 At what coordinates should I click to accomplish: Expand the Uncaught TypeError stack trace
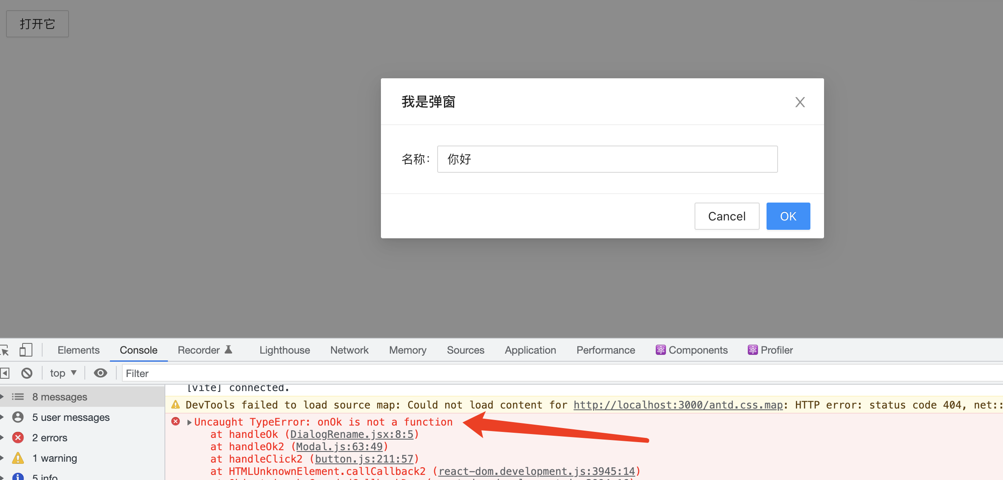(x=189, y=422)
